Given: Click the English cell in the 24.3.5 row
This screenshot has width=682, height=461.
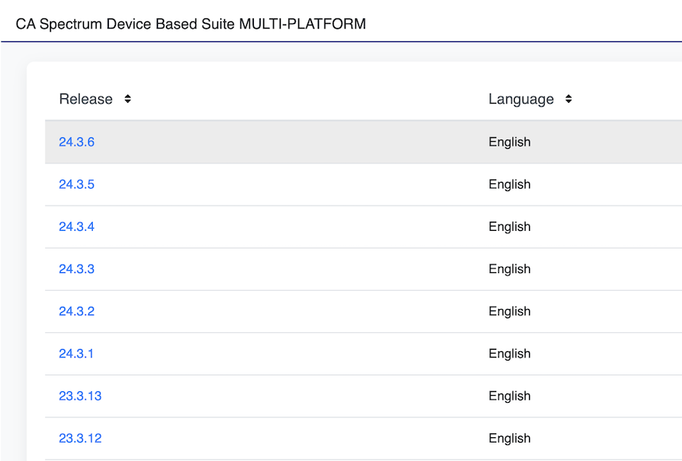Looking at the screenshot, I should point(509,184).
